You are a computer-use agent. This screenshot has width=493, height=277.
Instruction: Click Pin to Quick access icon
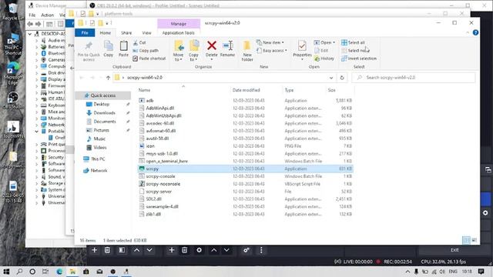point(89,52)
